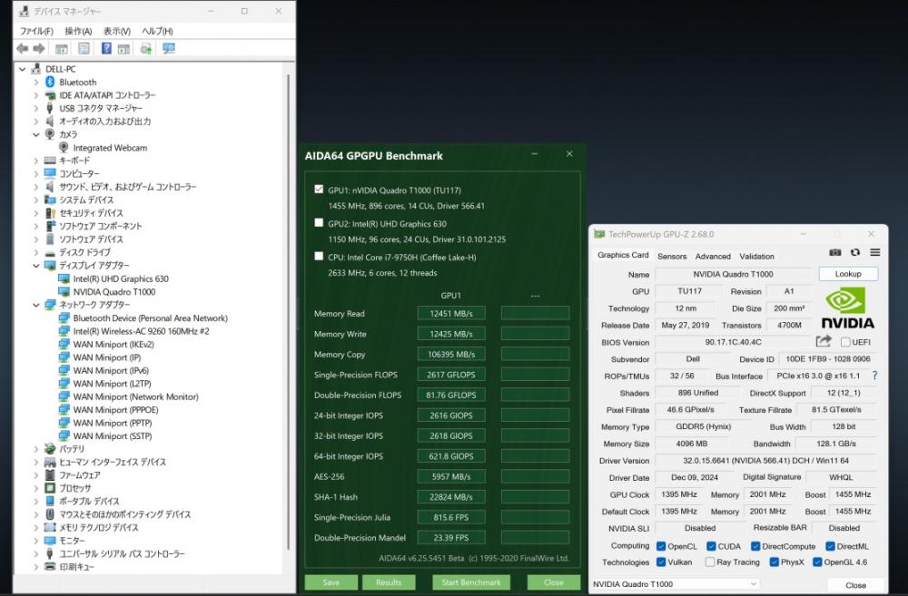Screen dimensions: 908x596
Task: Check GPU2 Intel UHD Graphics 630 checkbox
Action: (x=319, y=223)
